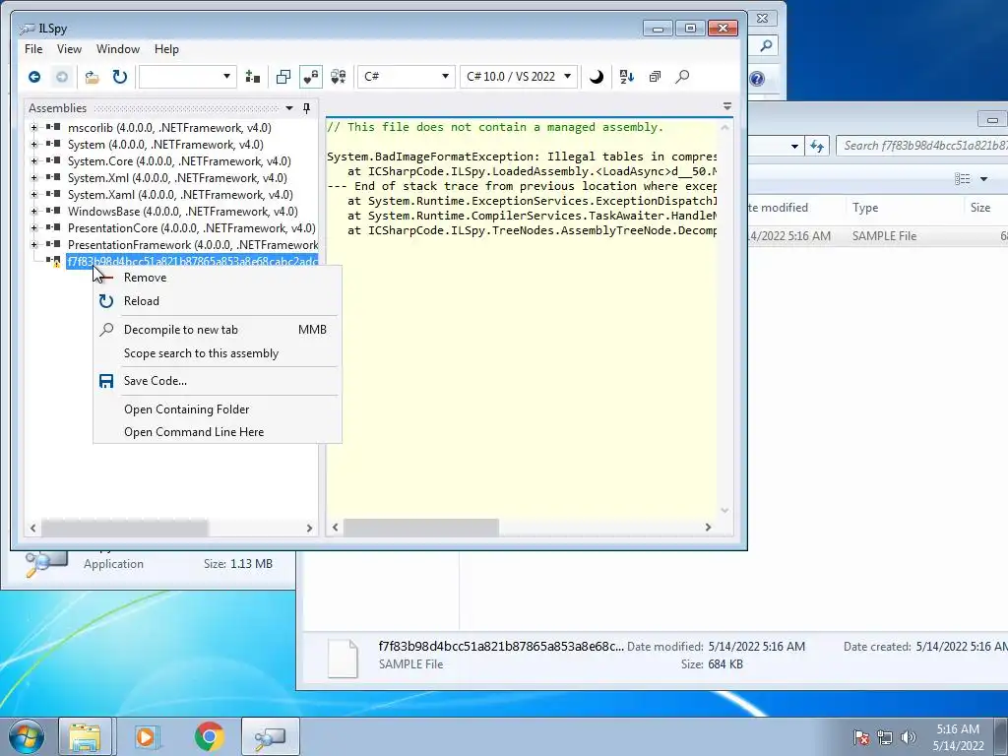
Task: Click the Explorer change view icon
Action: [x=963, y=179]
